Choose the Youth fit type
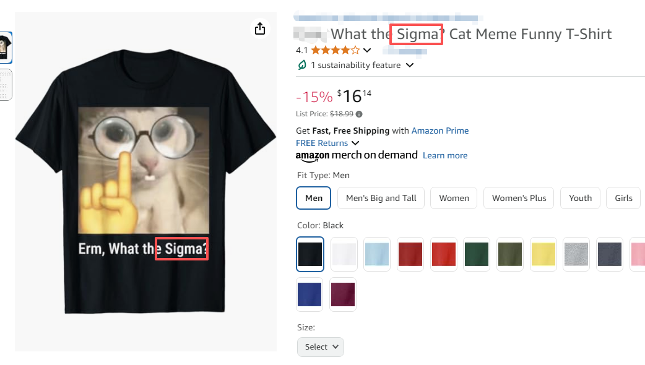This screenshot has height=365, width=645. [x=580, y=198]
